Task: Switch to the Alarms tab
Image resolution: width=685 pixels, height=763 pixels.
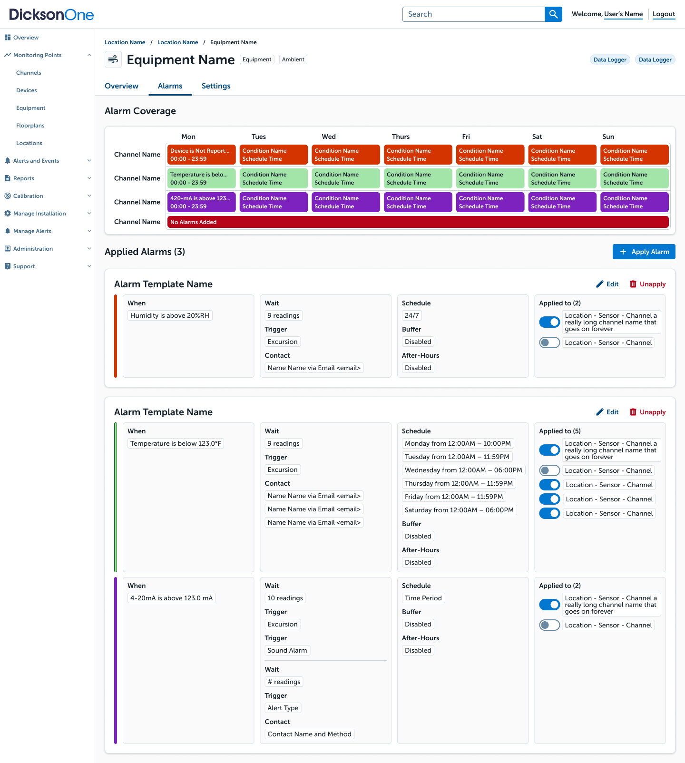Action: click(170, 86)
